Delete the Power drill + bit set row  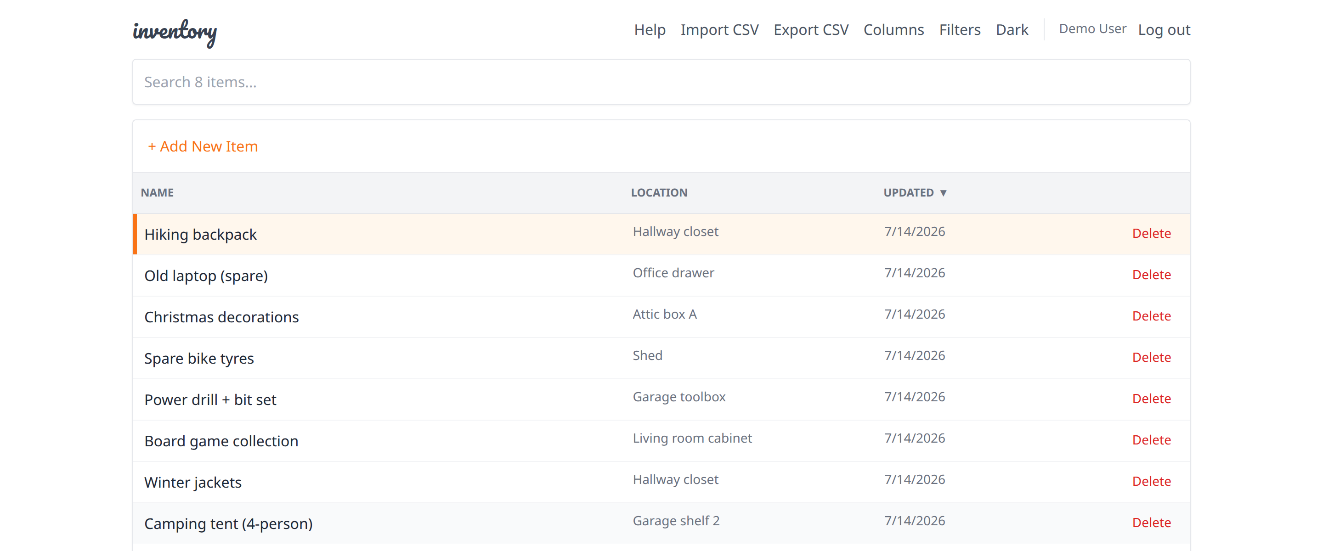1152,399
